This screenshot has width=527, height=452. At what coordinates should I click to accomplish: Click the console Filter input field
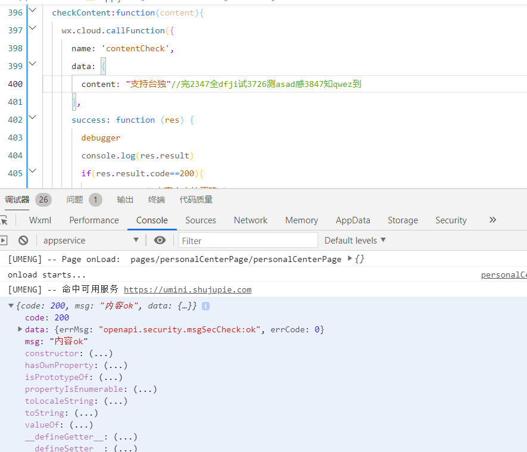248,241
